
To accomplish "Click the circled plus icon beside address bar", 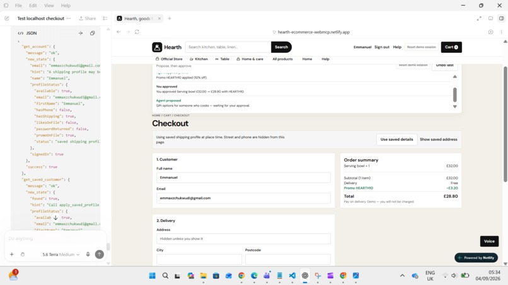I will click(490, 31).
